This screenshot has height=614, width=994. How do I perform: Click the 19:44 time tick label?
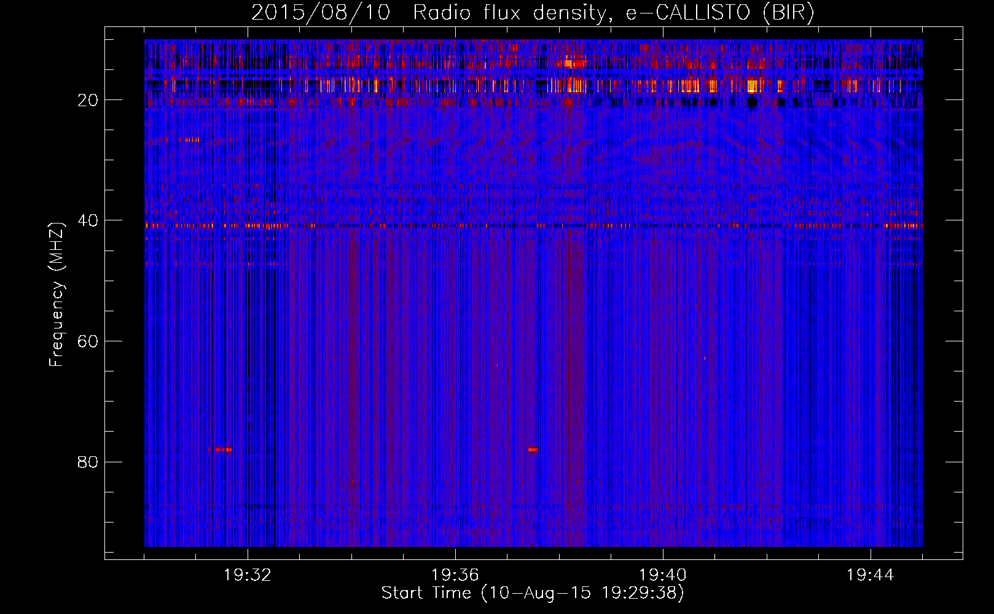click(x=871, y=575)
